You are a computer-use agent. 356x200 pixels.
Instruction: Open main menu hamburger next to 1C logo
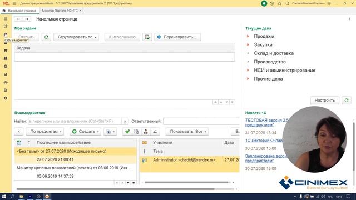14,3
